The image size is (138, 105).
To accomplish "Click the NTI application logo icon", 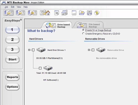I will (x=4, y=2).
